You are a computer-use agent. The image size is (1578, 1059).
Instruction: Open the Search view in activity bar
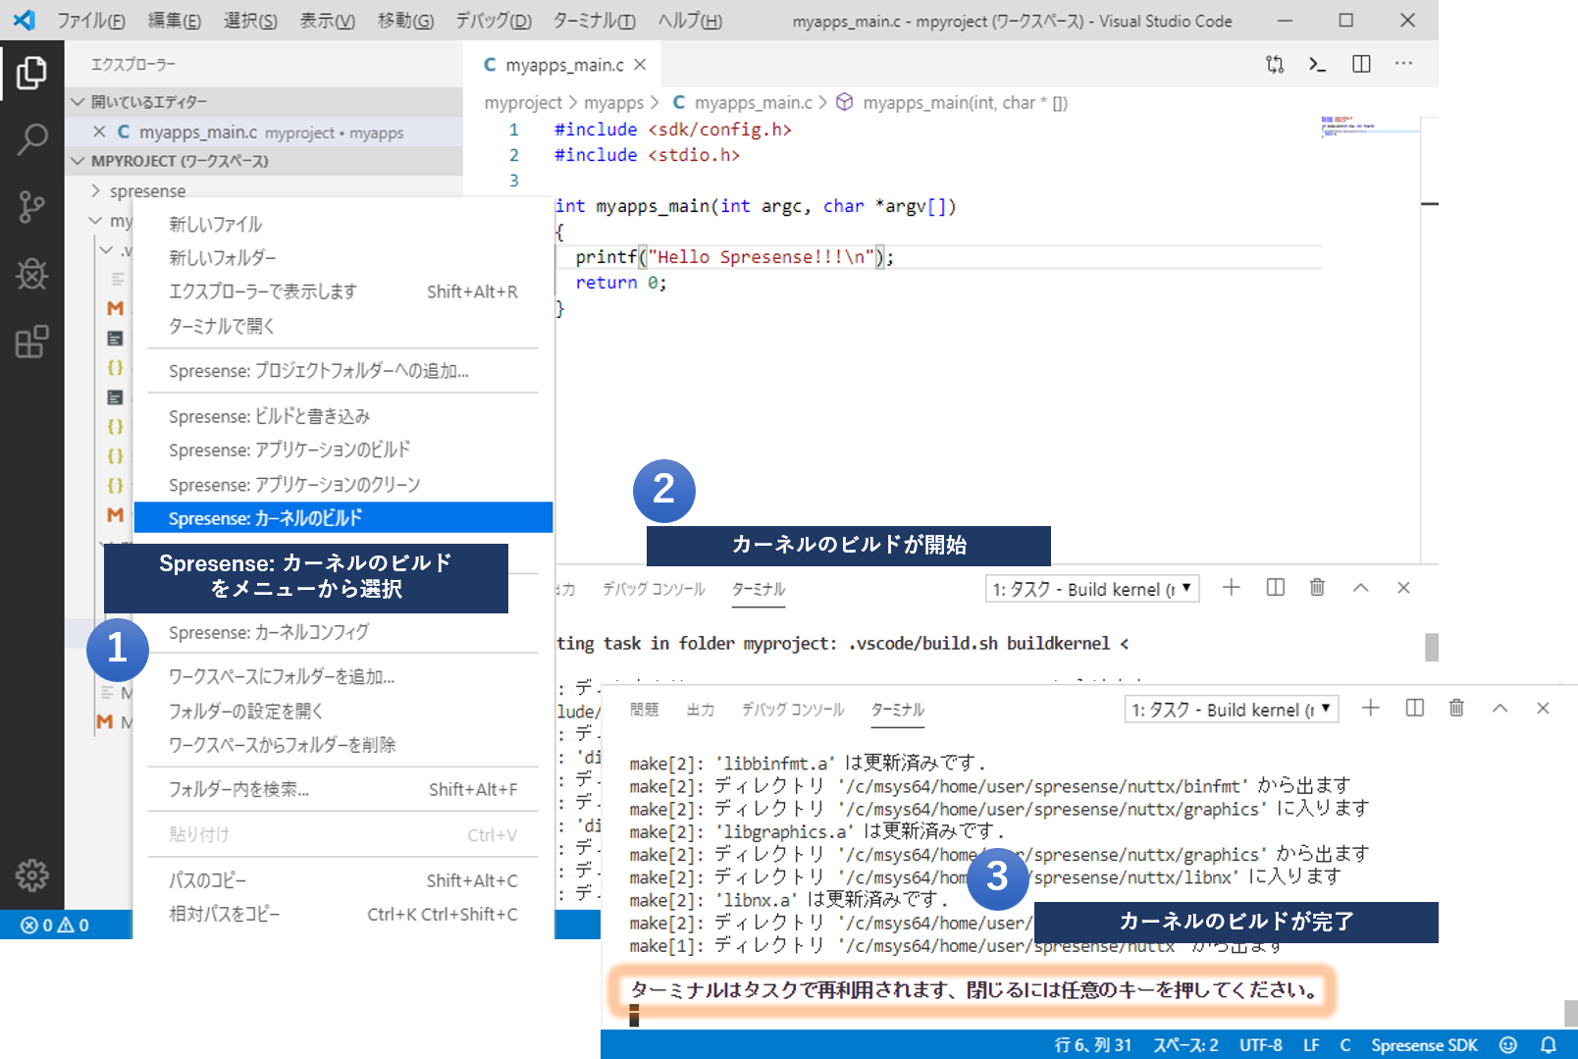pos(31,139)
